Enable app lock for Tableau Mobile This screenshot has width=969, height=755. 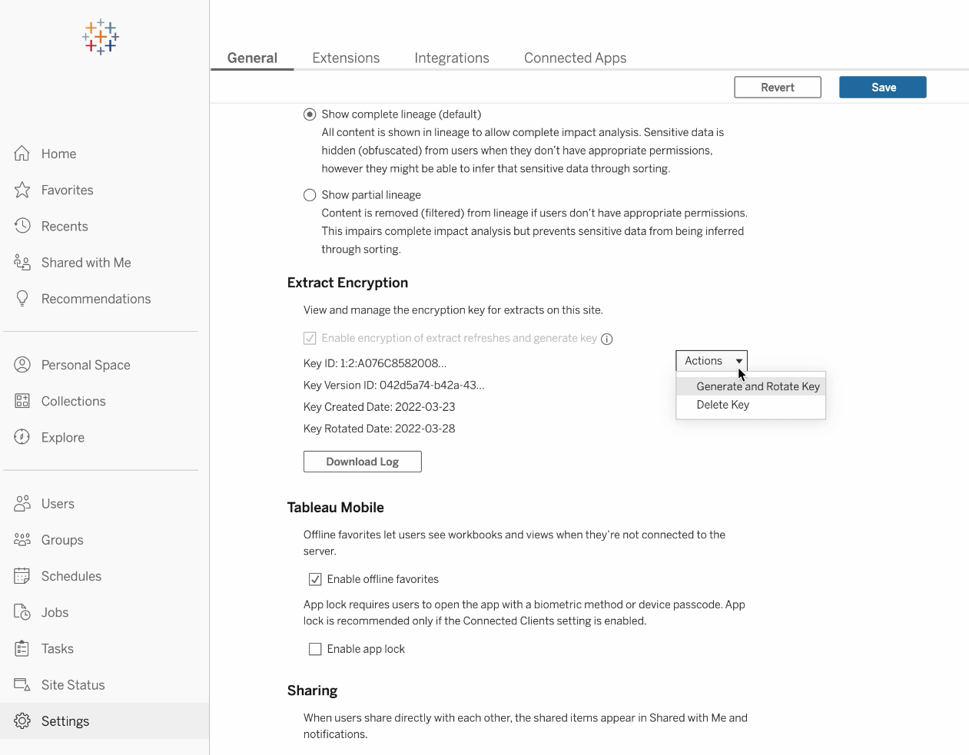point(314,649)
